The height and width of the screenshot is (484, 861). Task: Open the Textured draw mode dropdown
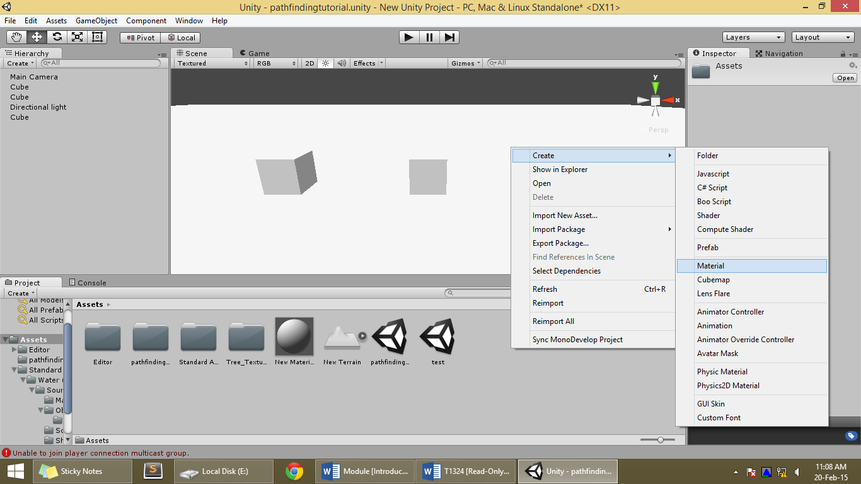[x=210, y=63]
